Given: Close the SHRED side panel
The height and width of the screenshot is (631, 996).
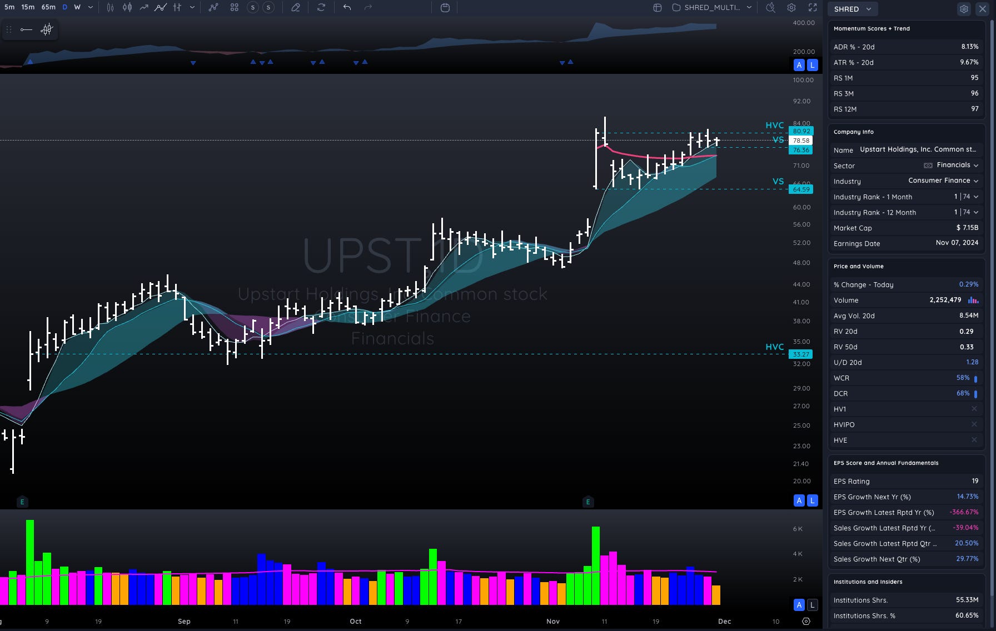Looking at the screenshot, I should tap(982, 9).
